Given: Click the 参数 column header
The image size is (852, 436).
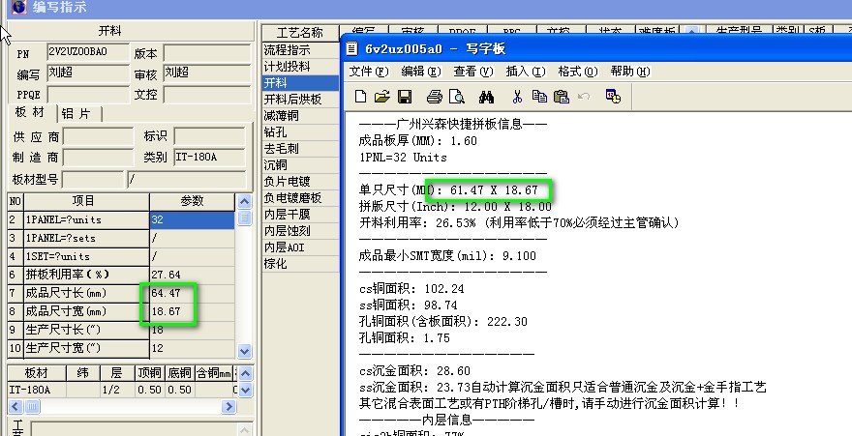Looking at the screenshot, I should click(193, 201).
